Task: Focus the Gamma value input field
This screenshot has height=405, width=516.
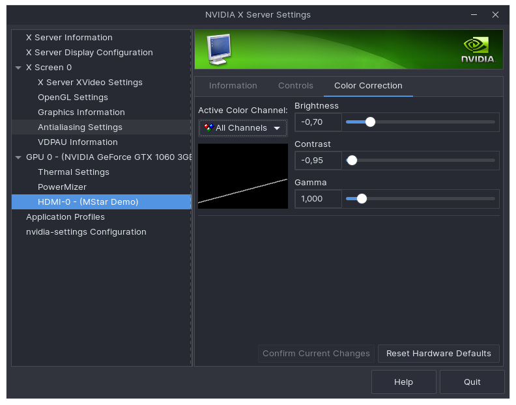Action: pos(318,199)
